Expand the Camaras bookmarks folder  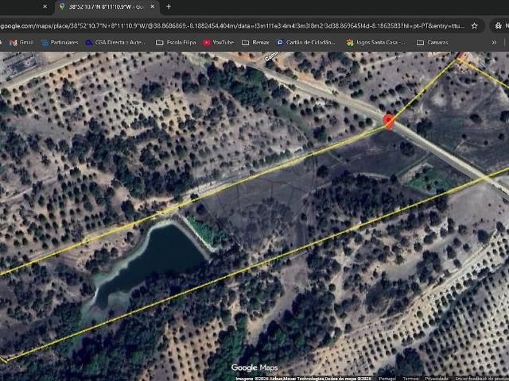coord(433,42)
